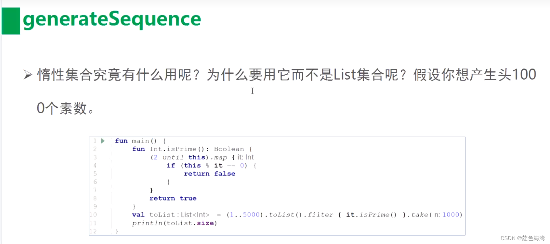Viewport: 550px width, 244px height.
Task: Click the println call on line 11
Action: 147,223
